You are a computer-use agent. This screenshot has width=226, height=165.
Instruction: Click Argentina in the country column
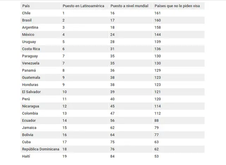(x=30, y=28)
